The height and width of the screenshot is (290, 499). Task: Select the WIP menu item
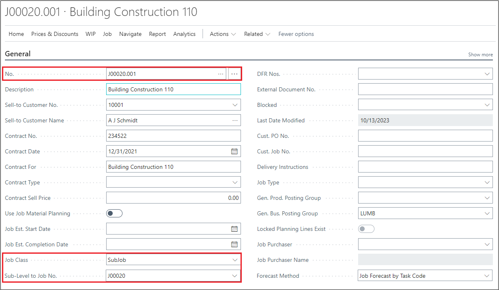click(x=91, y=34)
